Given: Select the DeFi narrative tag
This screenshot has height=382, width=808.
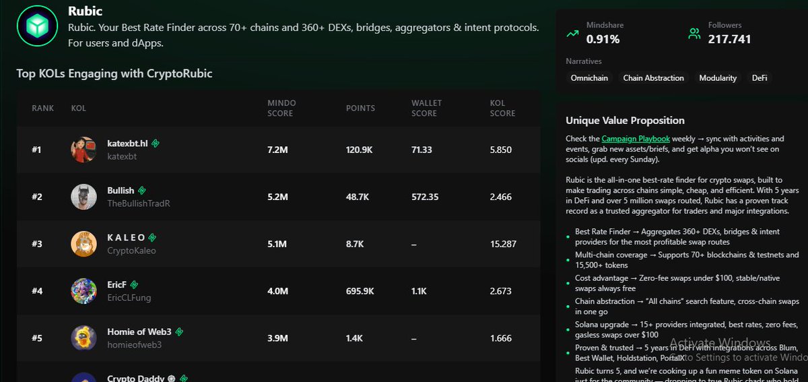Looking at the screenshot, I should point(760,78).
